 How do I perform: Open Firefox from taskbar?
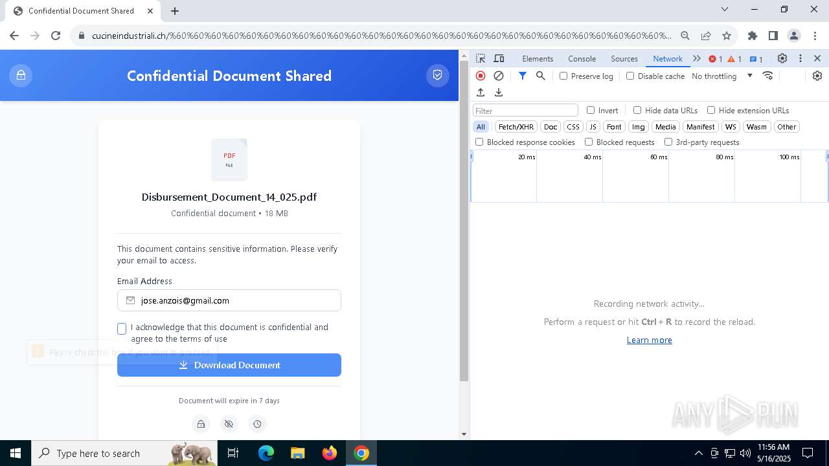click(x=329, y=453)
